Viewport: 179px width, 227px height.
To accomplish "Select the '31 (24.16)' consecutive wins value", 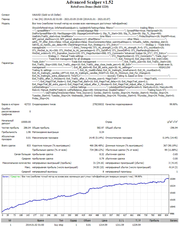I will pyautogui.click(x=99, y=163).
